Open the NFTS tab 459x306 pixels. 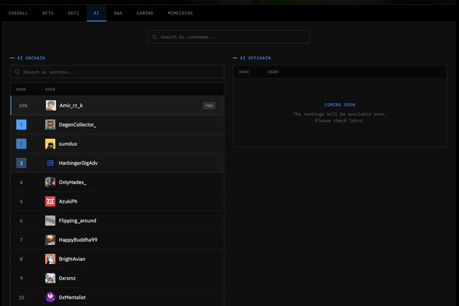(x=48, y=14)
